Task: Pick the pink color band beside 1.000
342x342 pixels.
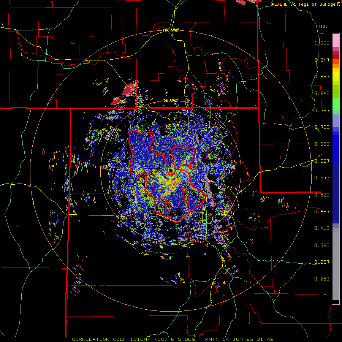Action: 336,41
